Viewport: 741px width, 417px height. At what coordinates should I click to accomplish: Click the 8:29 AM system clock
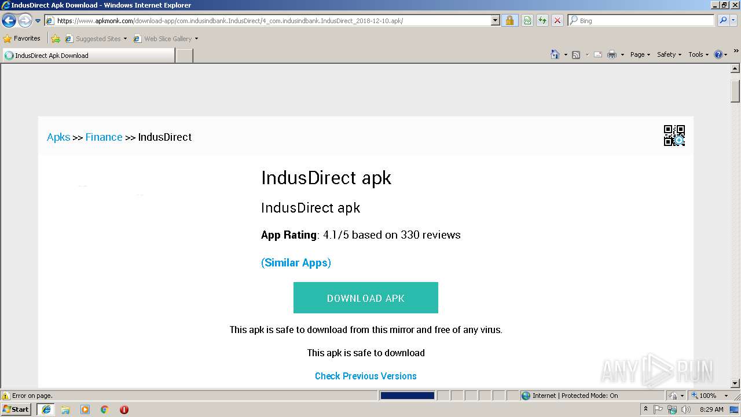tap(711, 409)
